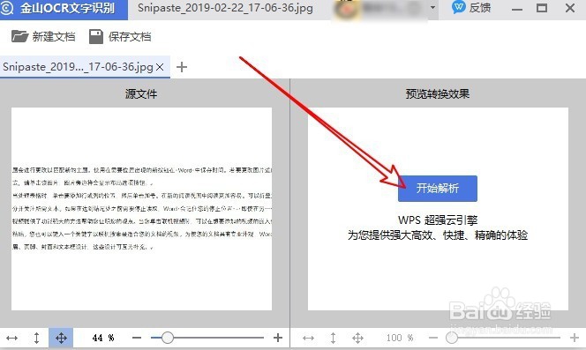This screenshot has height=350, width=586.
Task: Fit preview pane to width
Action: coord(308,338)
